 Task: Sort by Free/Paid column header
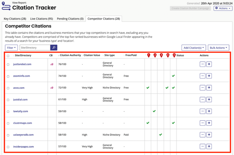click(131, 55)
